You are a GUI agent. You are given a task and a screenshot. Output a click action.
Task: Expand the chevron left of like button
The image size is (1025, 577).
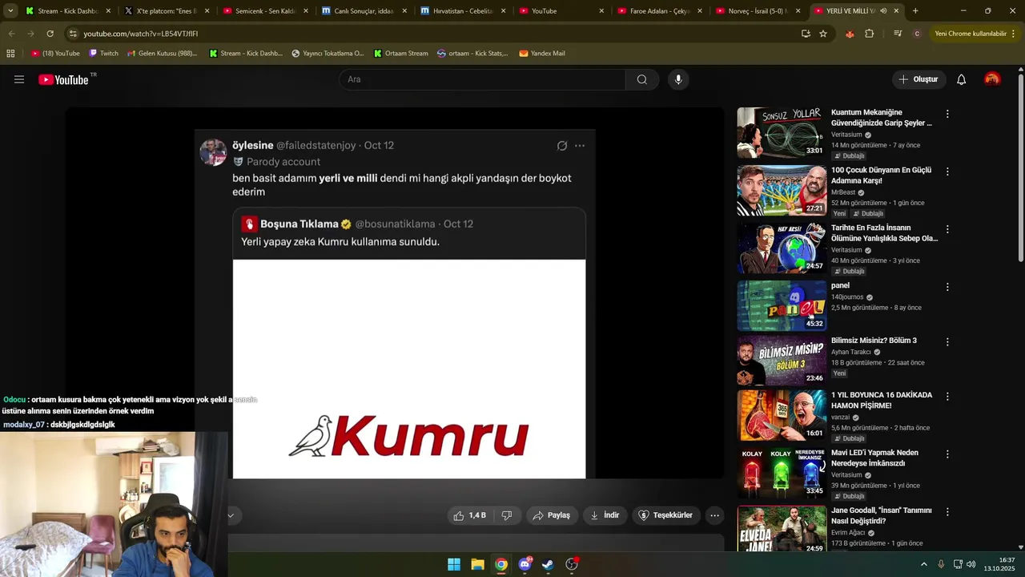[x=231, y=515]
